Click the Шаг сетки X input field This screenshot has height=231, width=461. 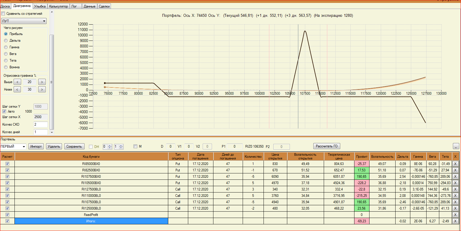[41, 117]
